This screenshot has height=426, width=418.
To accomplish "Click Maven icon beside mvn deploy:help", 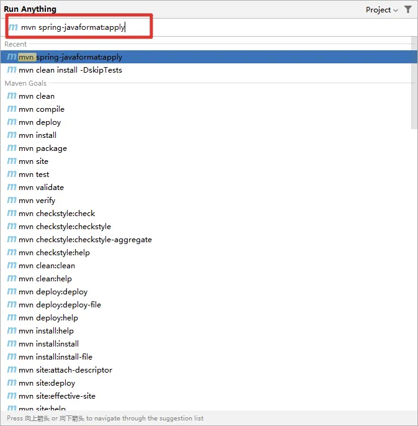I will click(x=12, y=317).
